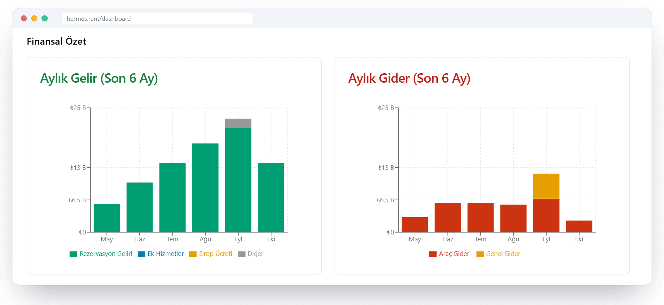Select the May bar in income chart
The height and width of the screenshot is (305, 664).
click(107, 218)
